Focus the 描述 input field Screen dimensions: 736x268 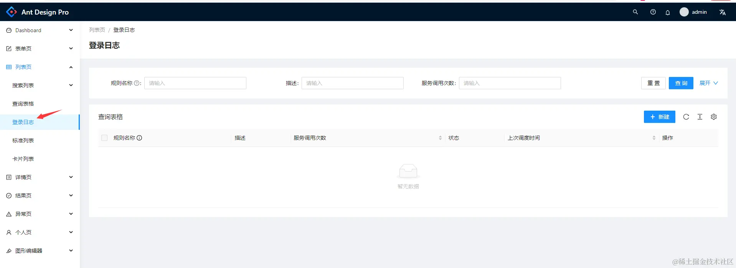[x=353, y=83]
